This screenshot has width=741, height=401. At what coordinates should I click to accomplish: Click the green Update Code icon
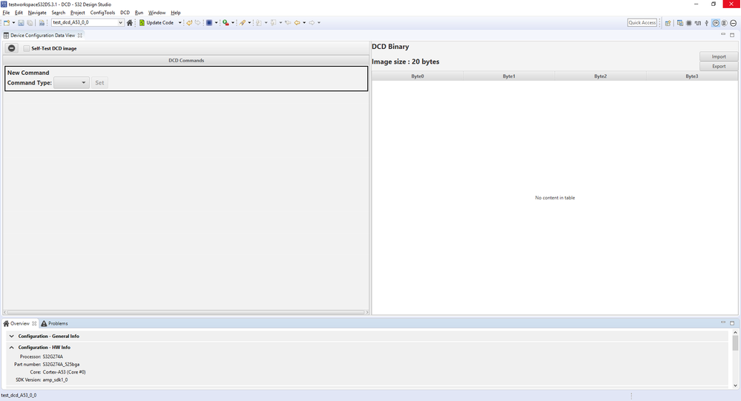[x=142, y=23]
